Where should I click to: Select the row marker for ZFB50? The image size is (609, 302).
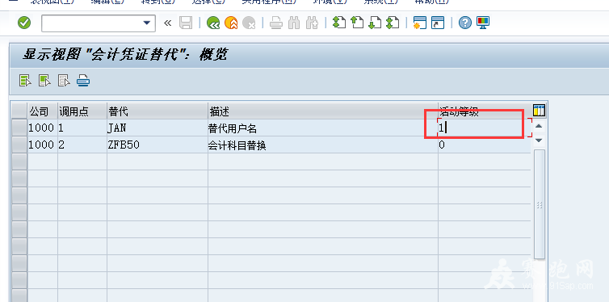pos(19,145)
